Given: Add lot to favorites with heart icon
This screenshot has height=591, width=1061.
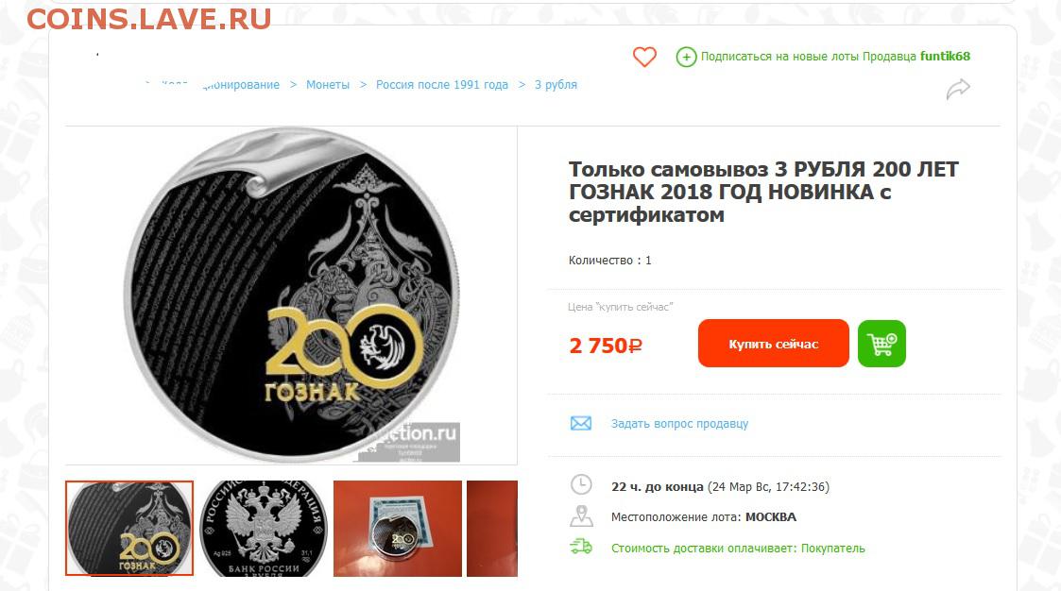Looking at the screenshot, I should [x=644, y=57].
